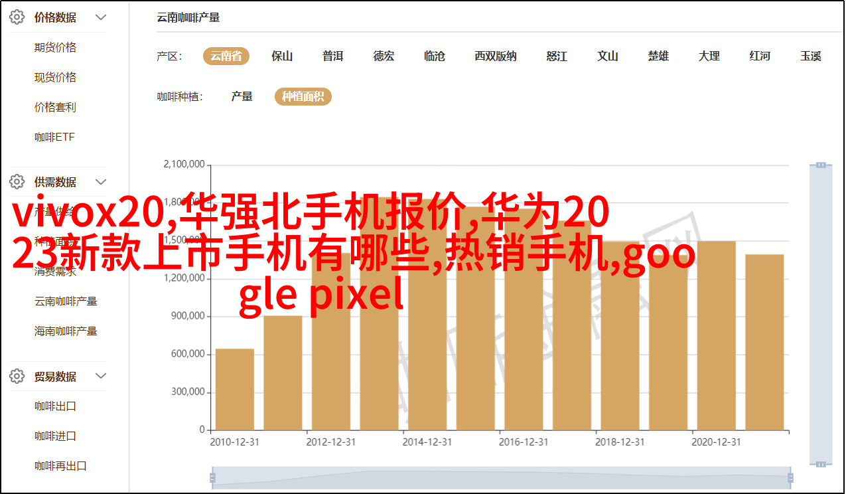Click the bottom handle of the vertical zoom slider
Viewport: 846px width, 494px height.
tap(821, 464)
